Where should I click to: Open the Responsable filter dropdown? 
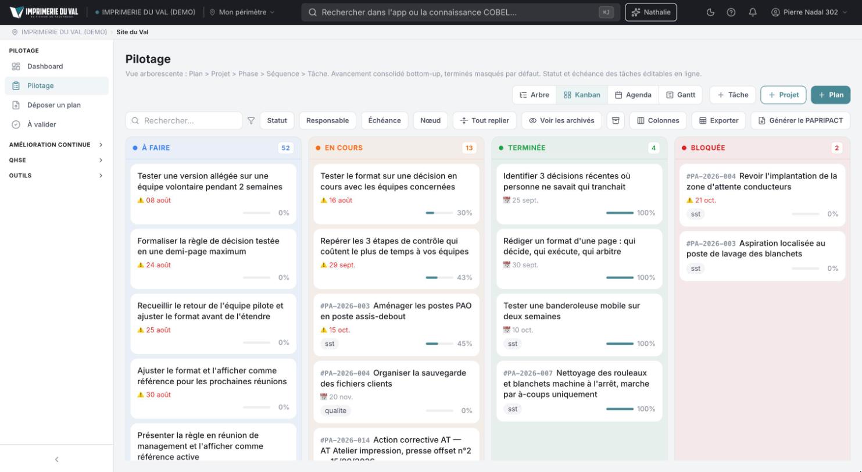pyautogui.click(x=327, y=120)
